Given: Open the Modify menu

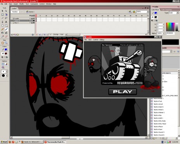Looking at the screenshot, I should coord(22,4).
